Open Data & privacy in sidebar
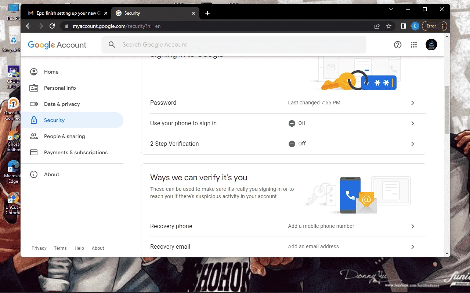This screenshot has height=293, width=470. tap(72, 104)
